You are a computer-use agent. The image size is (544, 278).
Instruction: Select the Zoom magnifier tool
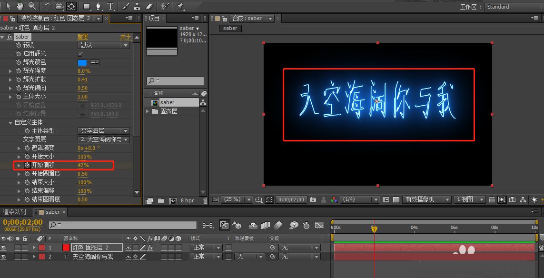[x=32, y=6]
